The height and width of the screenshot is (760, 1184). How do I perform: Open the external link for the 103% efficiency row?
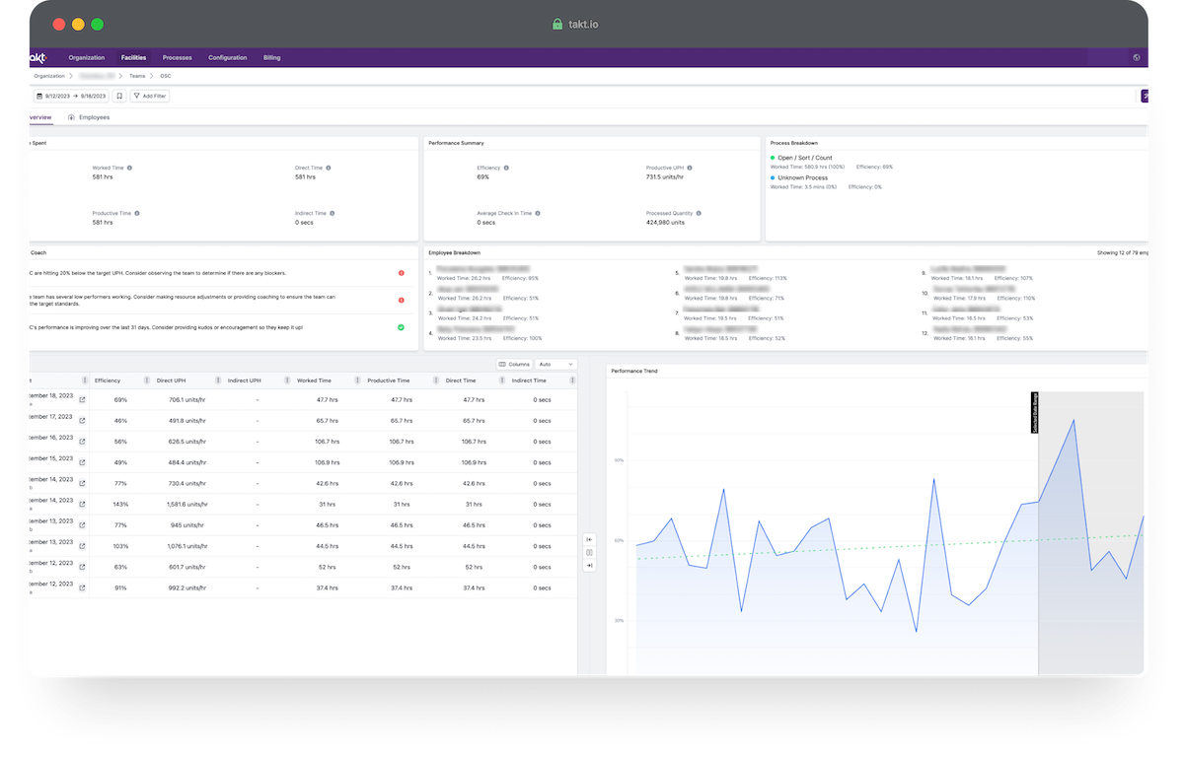pyautogui.click(x=83, y=546)
